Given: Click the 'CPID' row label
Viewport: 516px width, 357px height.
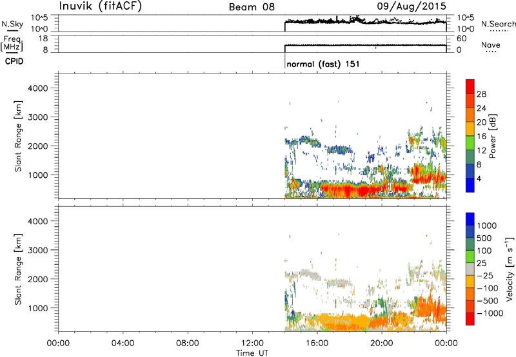Looking at the screenshot, I should [14, 61].
